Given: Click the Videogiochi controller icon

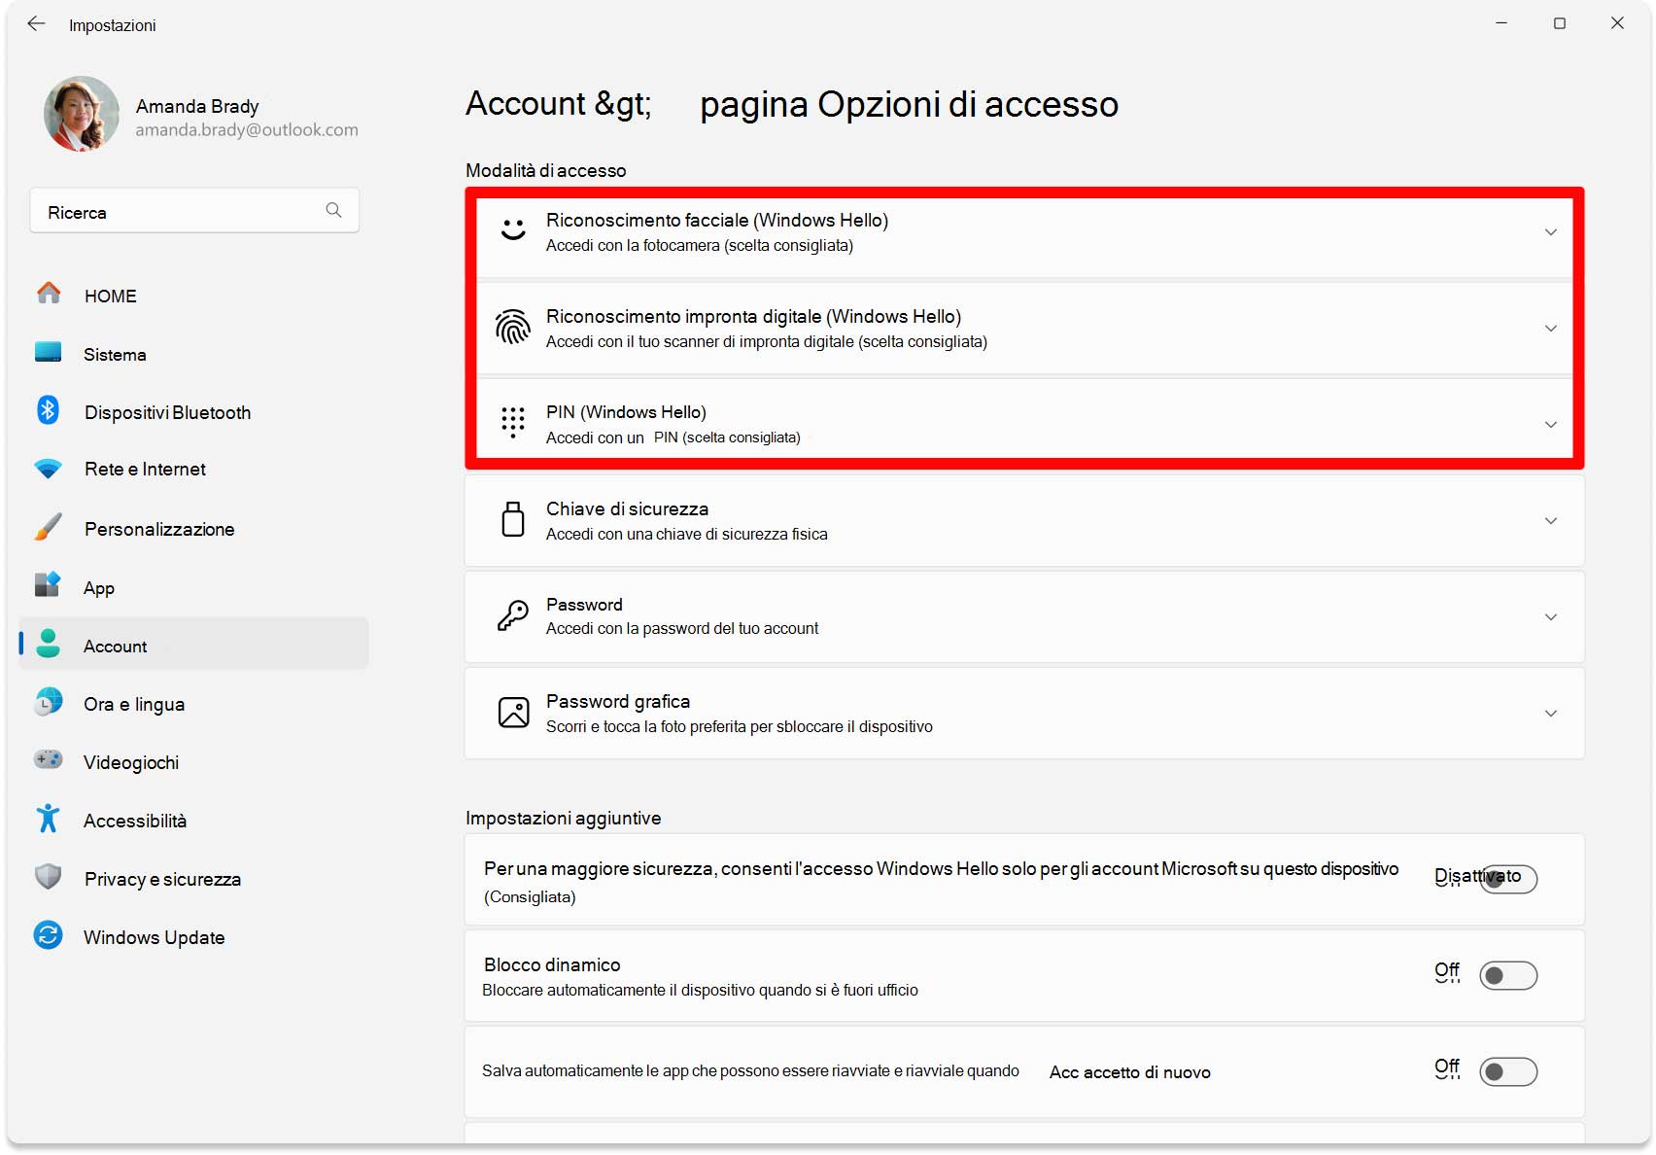Looking at the screenshot, I should [48, 760].
